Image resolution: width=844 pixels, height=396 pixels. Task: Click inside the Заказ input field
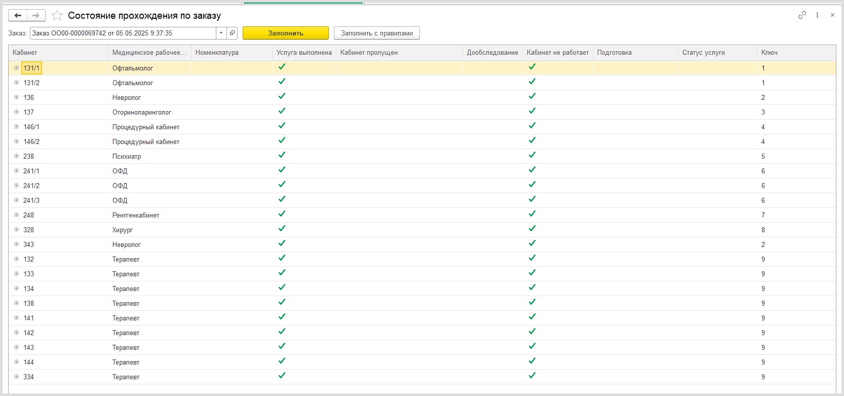(x=123, y=33)
